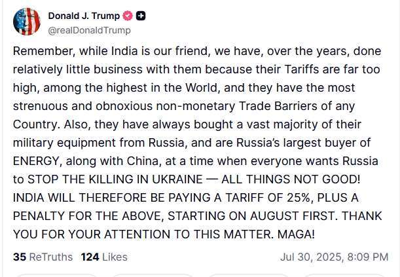
Task: Click the post line starting with Remember
Action: [x=197, y=51]
